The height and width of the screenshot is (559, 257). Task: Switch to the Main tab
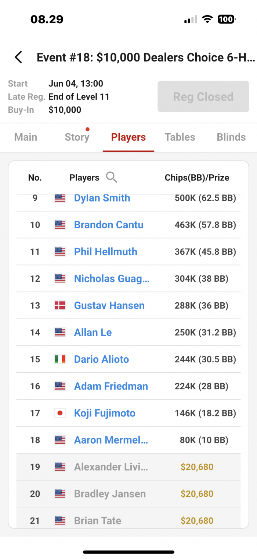[x=26, y=137]
